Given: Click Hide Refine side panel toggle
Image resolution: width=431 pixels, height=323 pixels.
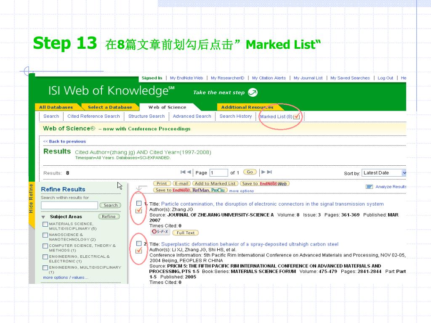Looking at the screenshot, I should point(31,199).
